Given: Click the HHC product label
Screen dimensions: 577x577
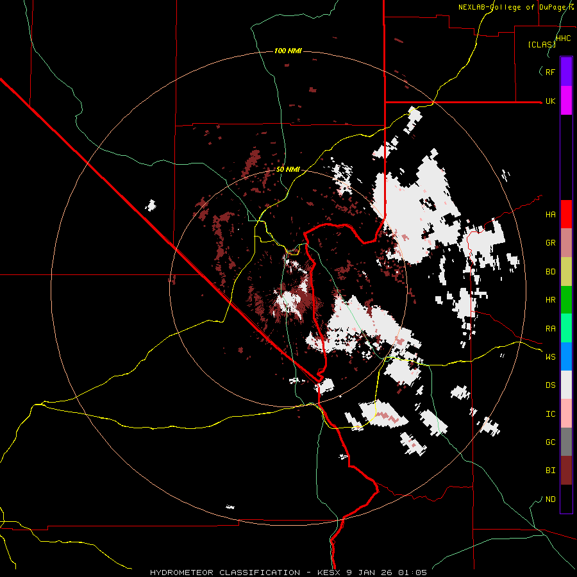Looking at the screenshot, I should [x=564, y=38].
